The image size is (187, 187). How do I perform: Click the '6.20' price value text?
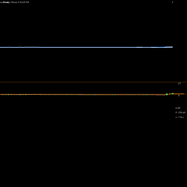(178, 108)
